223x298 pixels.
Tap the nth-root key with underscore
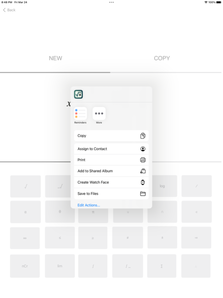(x=58, y=186)
